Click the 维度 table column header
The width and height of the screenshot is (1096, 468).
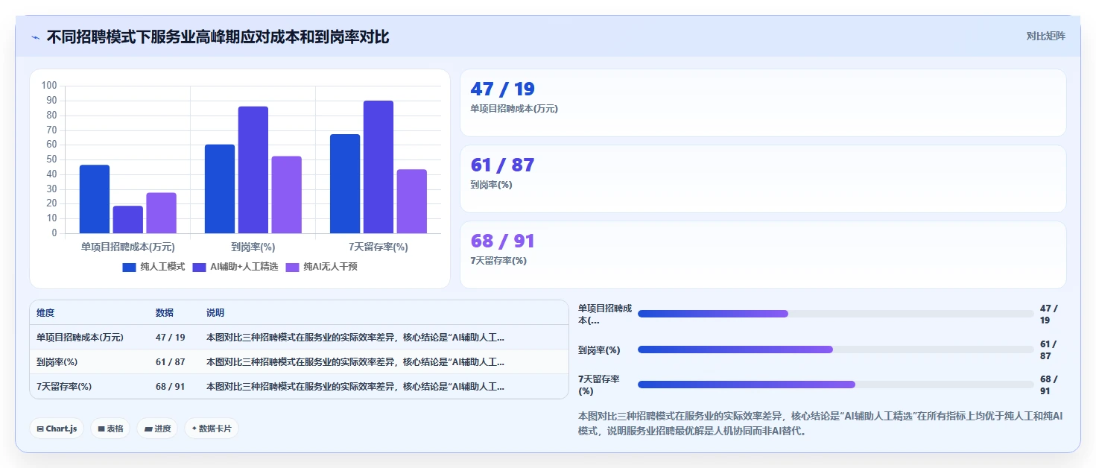(x=45, y=313)
